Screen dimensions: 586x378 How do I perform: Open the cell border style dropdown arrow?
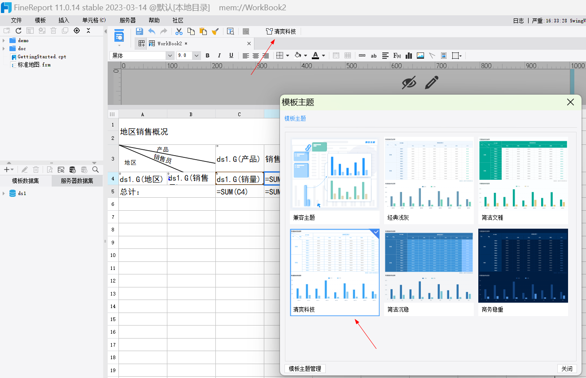[x=287, y=56]
